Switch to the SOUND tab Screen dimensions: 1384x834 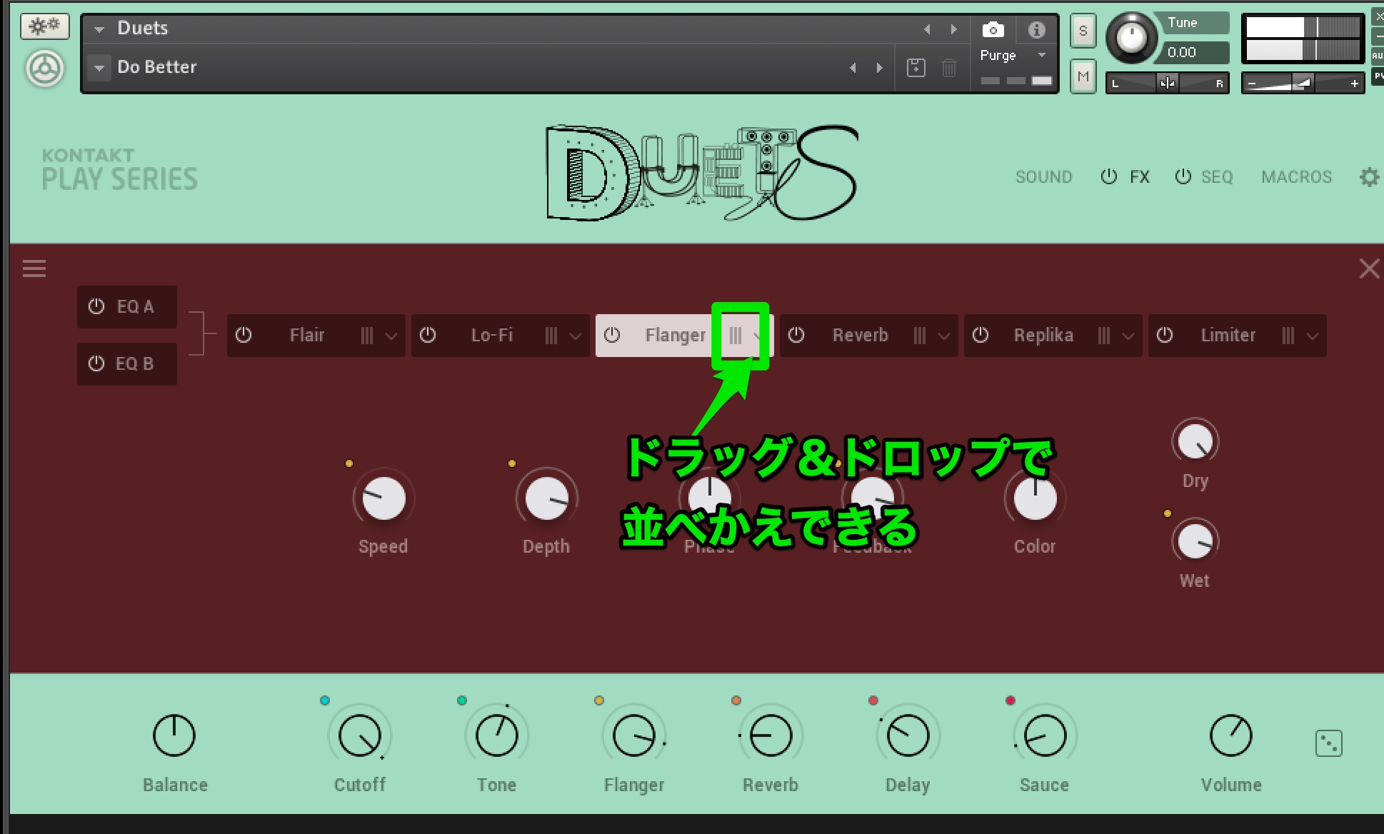tap(1043, 176)
